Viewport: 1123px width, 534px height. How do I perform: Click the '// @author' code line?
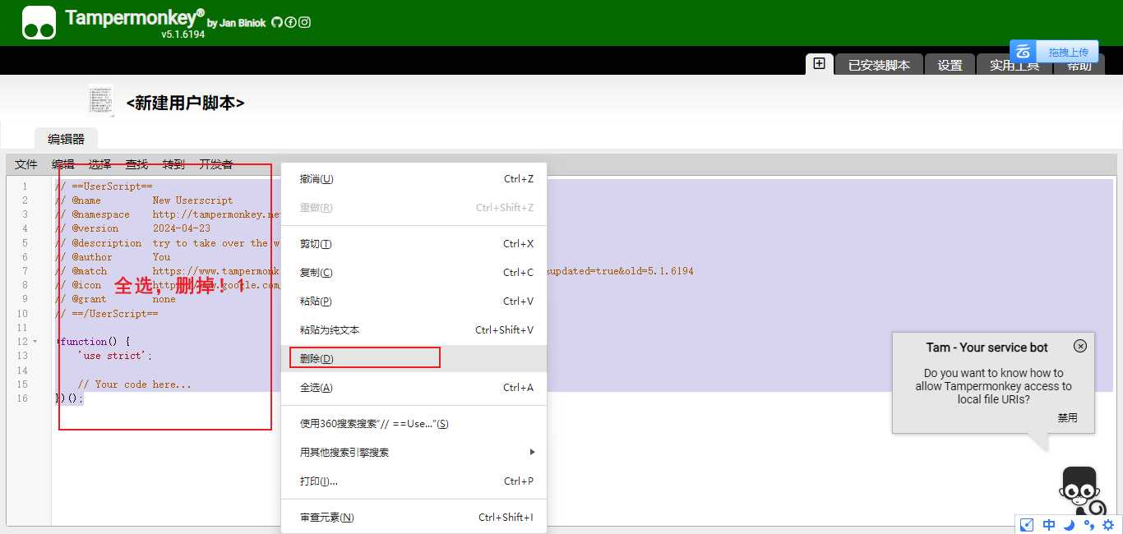pyautogui.click(x=113, y=256)
